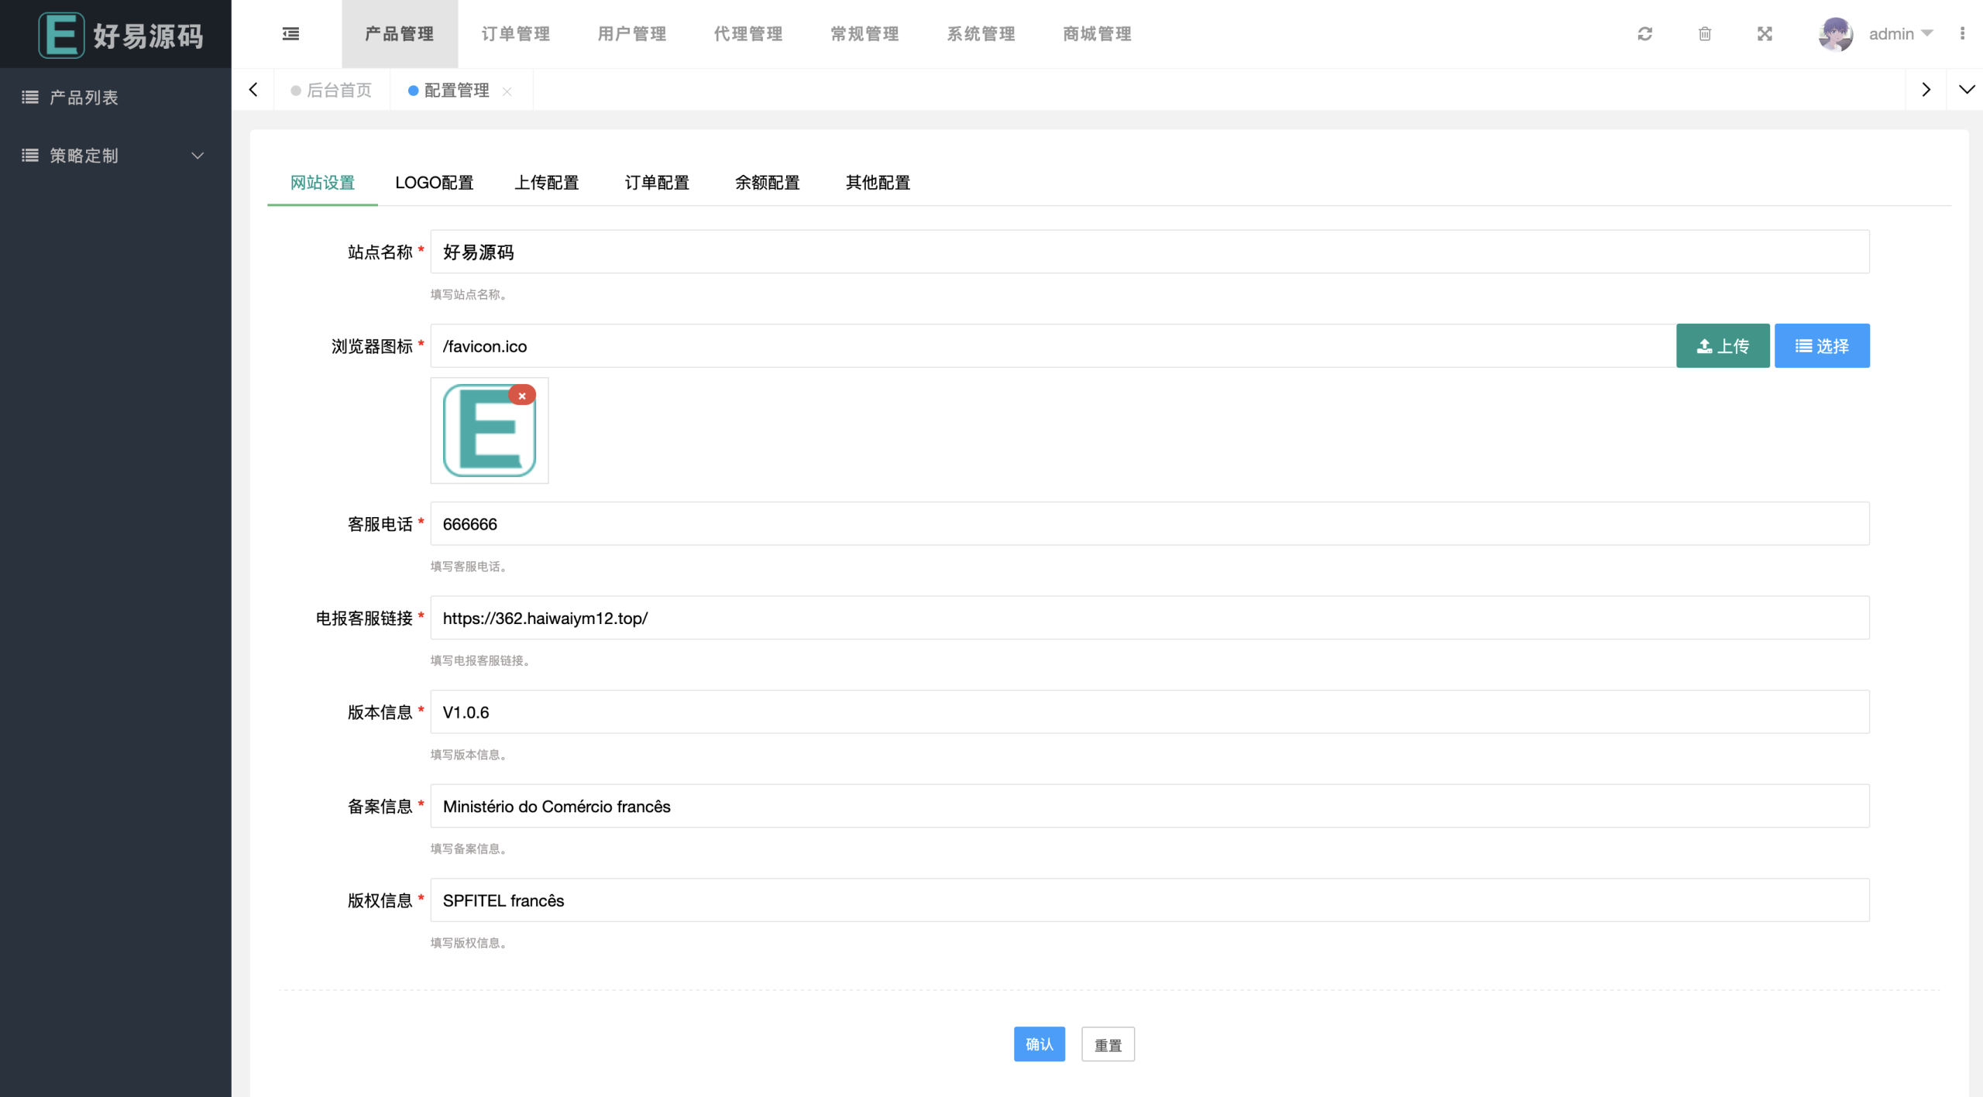Viewport: 1983px width, 1097px height.
Task: Remove the favicon preview via its red X
Action: [x=522, y=395]
